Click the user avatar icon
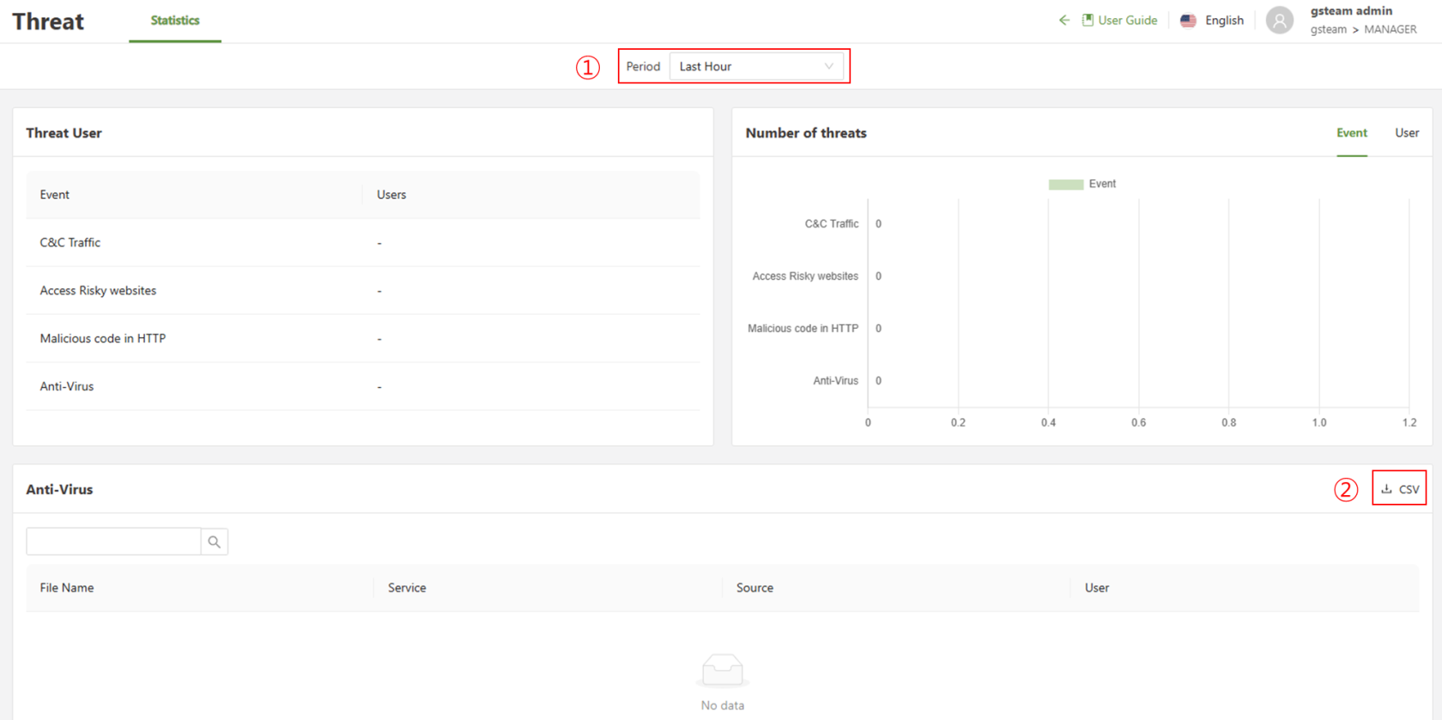The height and width of the screenshot is (720, 1442). pyautogui.click(x=1279, y=21)
